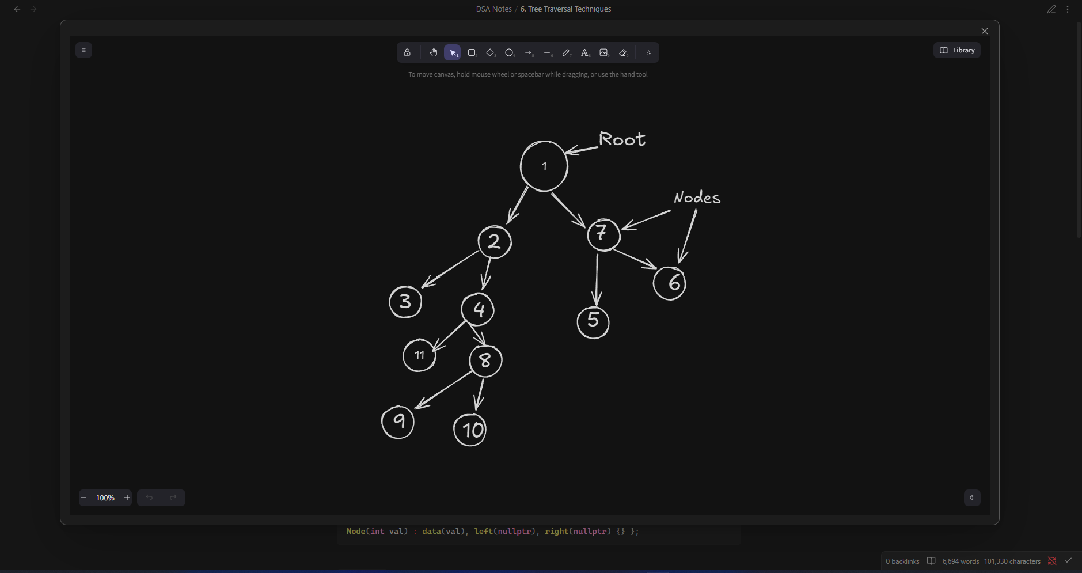Select the root circle labeled 1
The image size is (1082, 573).
544,166
